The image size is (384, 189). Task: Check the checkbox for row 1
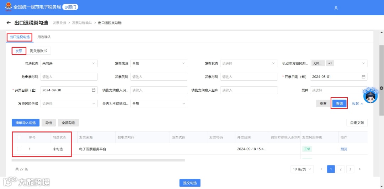[19, 149]
